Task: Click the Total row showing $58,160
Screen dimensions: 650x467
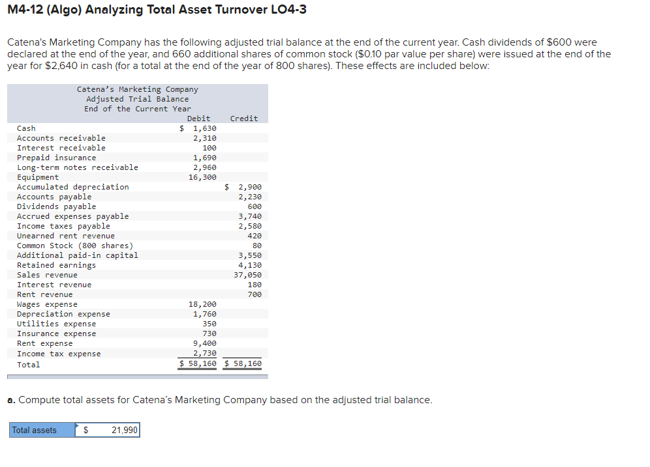Action: click(197, 363)
